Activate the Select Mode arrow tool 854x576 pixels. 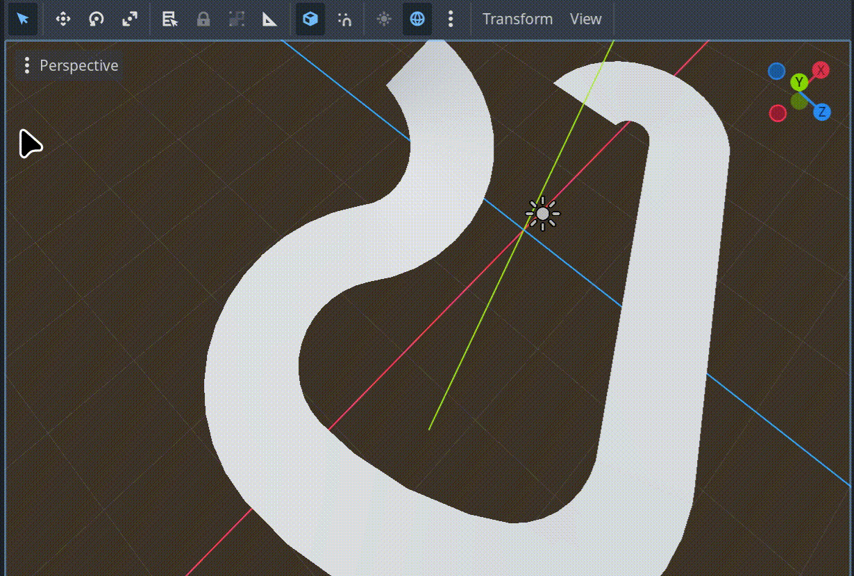click(x=23, y=19)
